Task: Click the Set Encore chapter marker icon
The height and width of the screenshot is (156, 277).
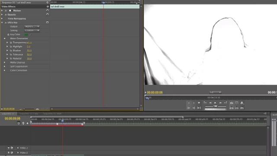Action: coord(23,123)
